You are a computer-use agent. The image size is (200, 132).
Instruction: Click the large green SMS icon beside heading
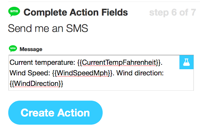click(14, 12)
